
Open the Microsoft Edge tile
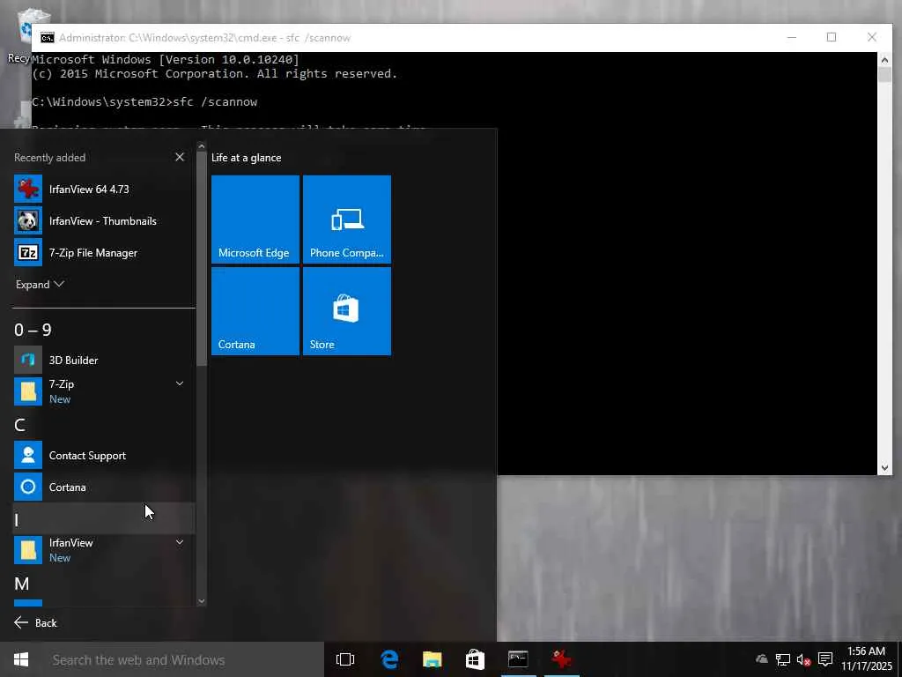pyautogui.click(x=255, y=219)
